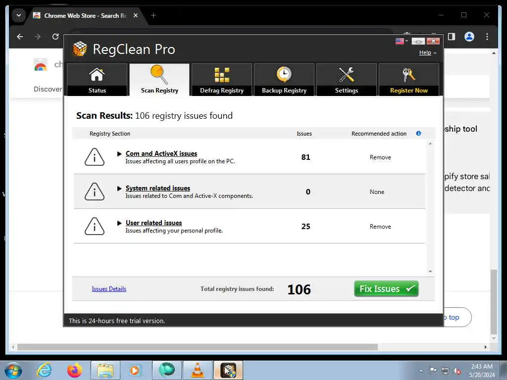Click the 81 issues count value

305,157
